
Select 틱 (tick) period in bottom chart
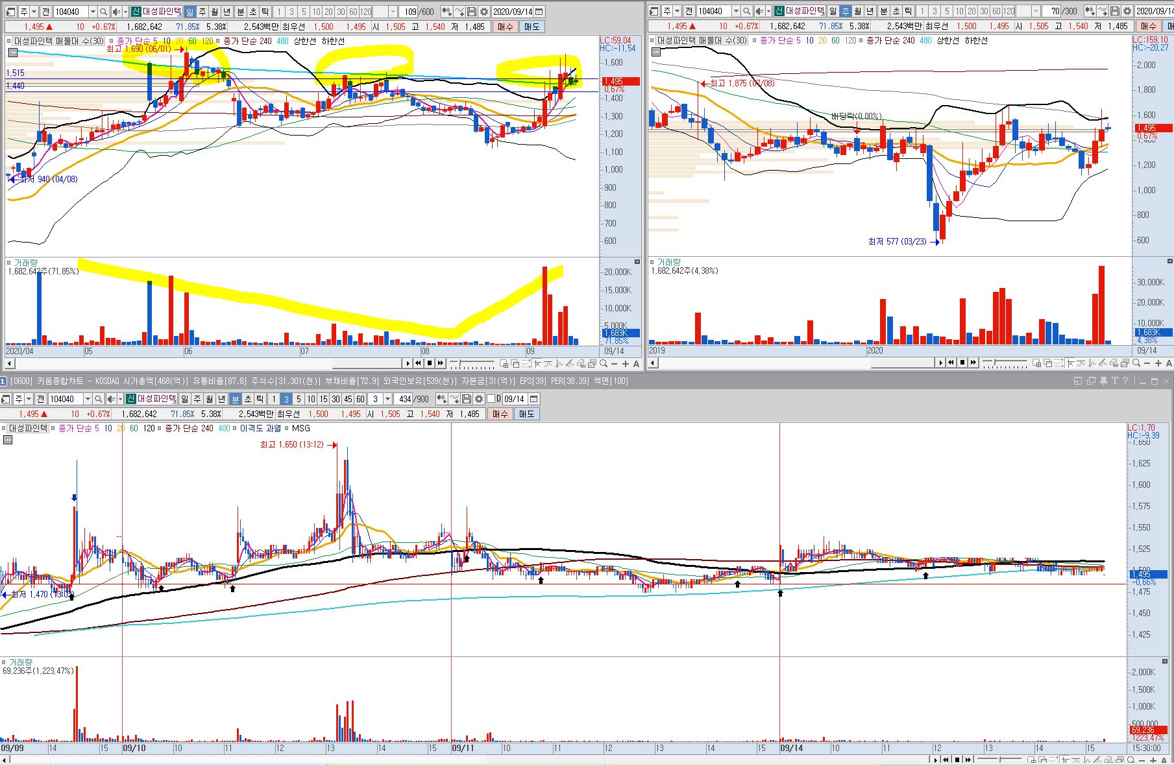tap(260, 399)
